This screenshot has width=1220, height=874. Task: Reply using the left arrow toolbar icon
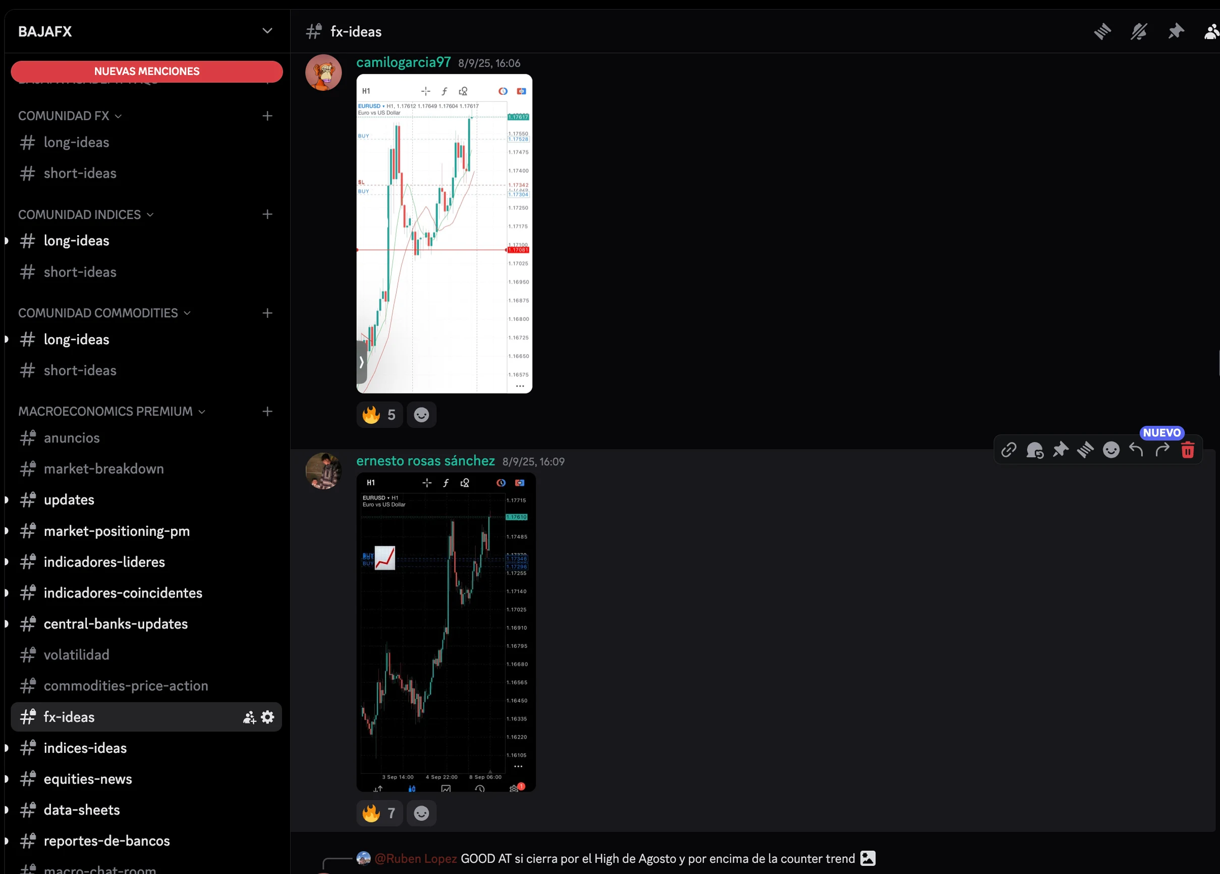1136,450
